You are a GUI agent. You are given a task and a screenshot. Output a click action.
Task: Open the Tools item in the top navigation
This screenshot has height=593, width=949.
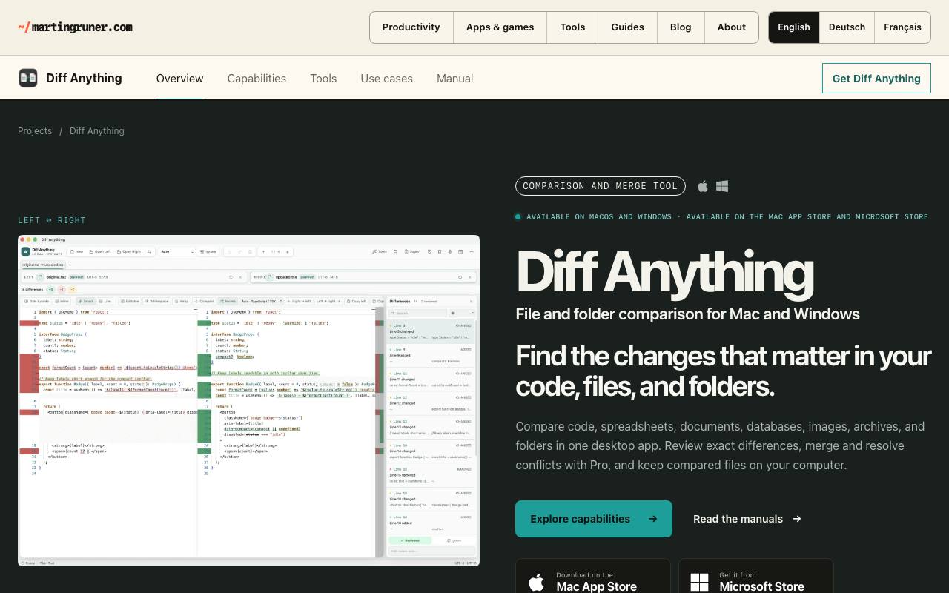click(x=572, y=27)
